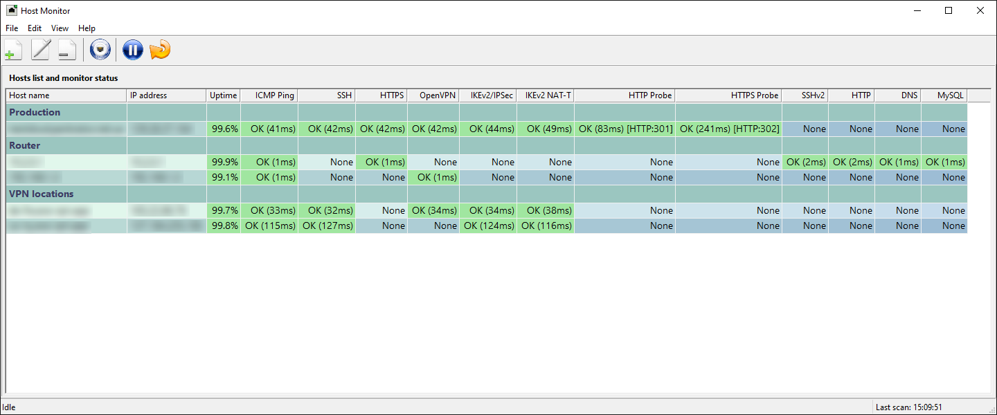The height and width of the screenshot is (415, 997).
Task: Click the OK (44ms) IKEv2/IPSec cell
Action: (488, 129)
